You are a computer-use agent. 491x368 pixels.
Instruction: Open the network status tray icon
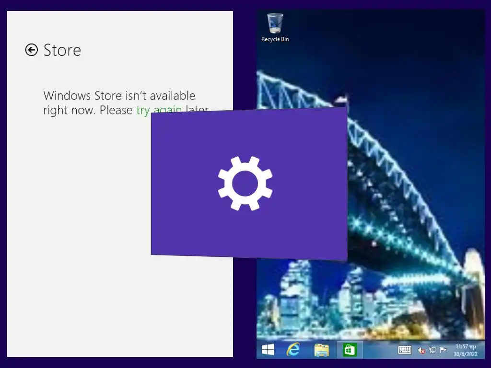(x=432, y=350)
